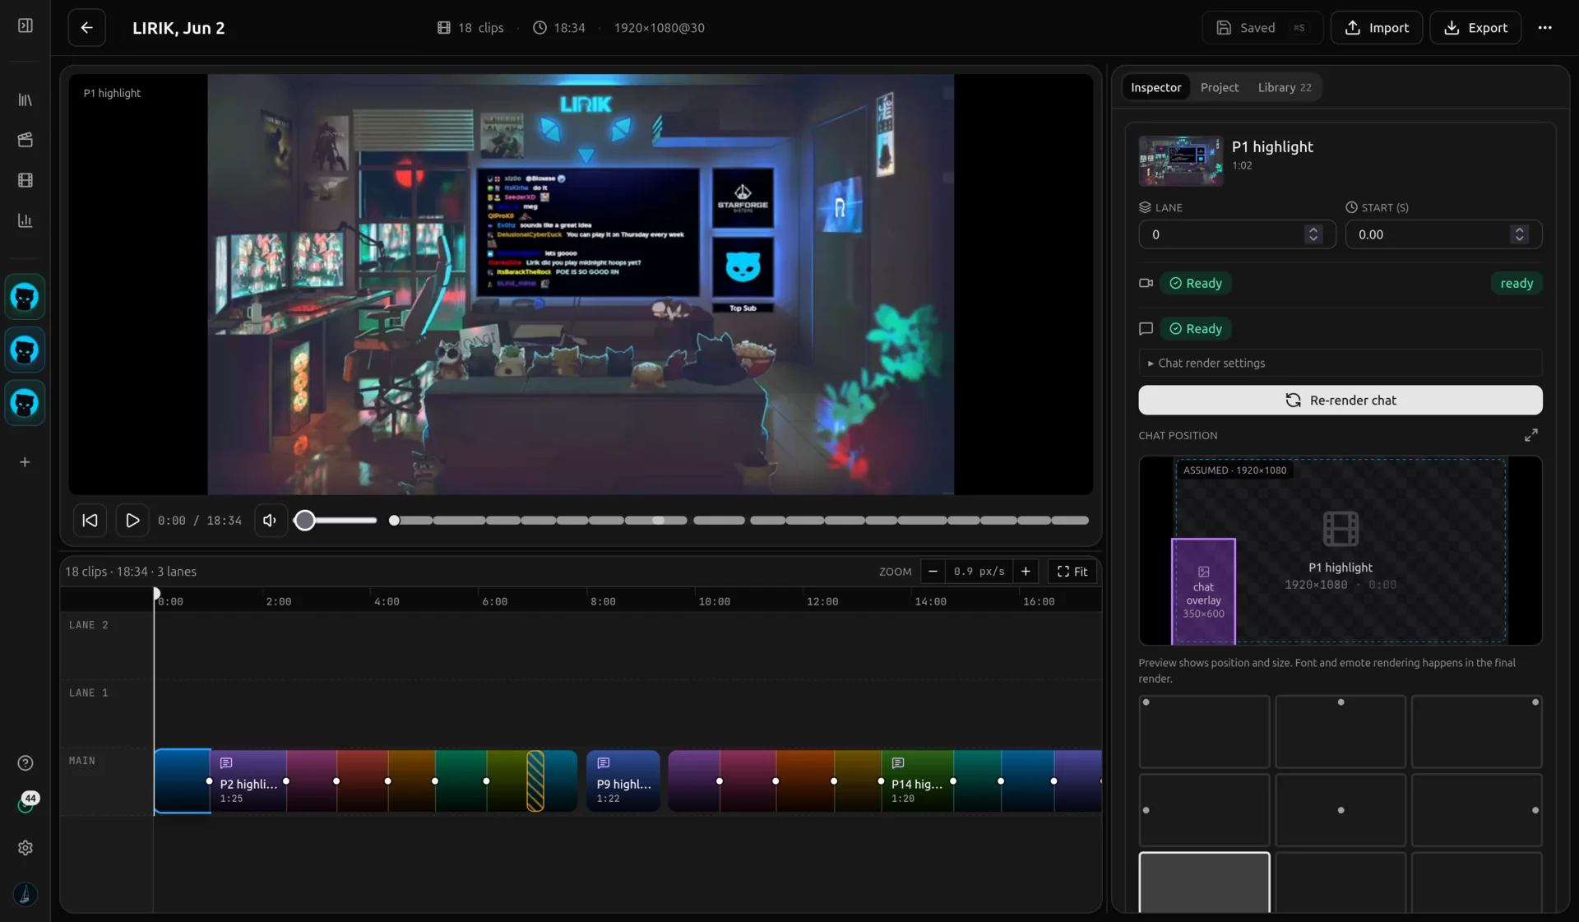Image resolution: width=1579 pixels, height=922 pixels.
Task: Click the START stepper arrows
Action: click(x=1520, y=234)
